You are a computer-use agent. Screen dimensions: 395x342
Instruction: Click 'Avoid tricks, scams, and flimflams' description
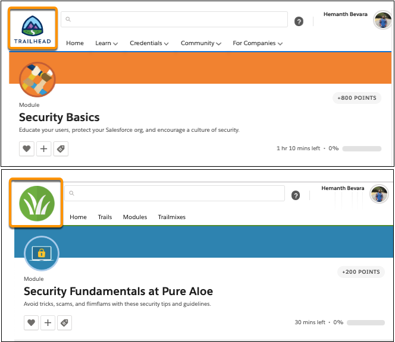pos(117,304)
